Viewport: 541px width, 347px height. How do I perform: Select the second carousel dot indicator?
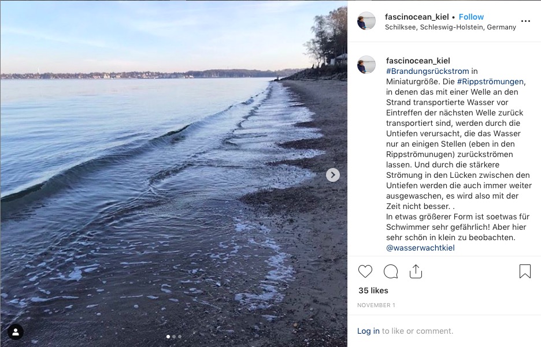coord(174,337)
